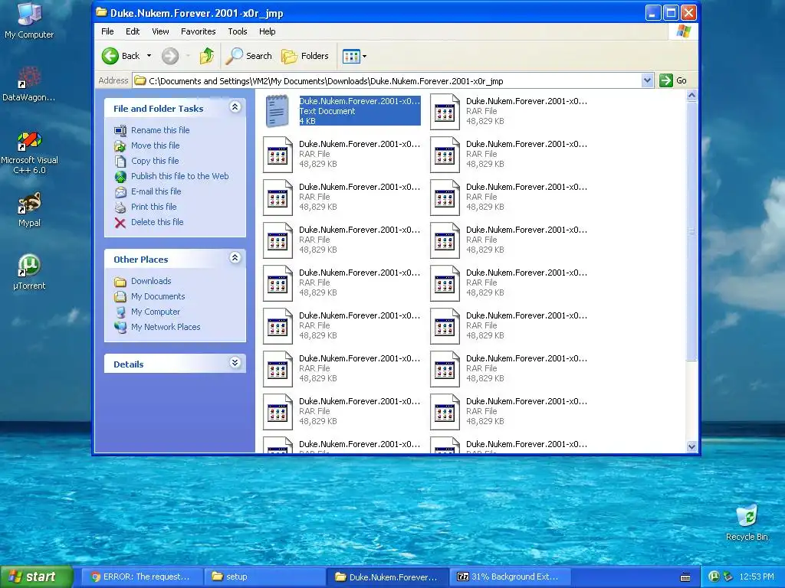
Task: Toggle the Folders pane button
Action: pos(305,56)
